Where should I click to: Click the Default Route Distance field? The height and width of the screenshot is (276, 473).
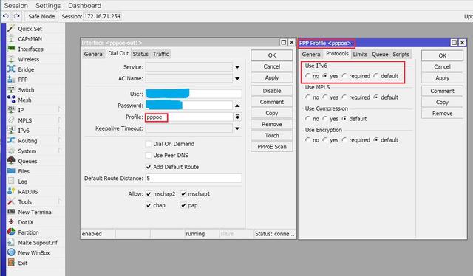[x=194, y=179]
